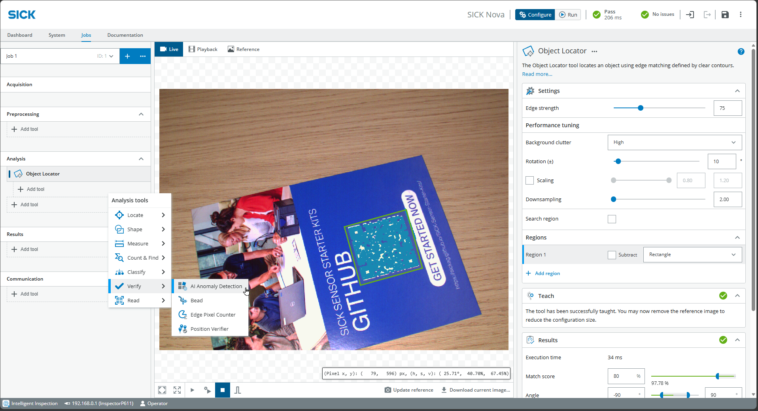This screenshot has height=411, width=758.
Task: Click the Position Verifier icon
Action: pos(182,329)
